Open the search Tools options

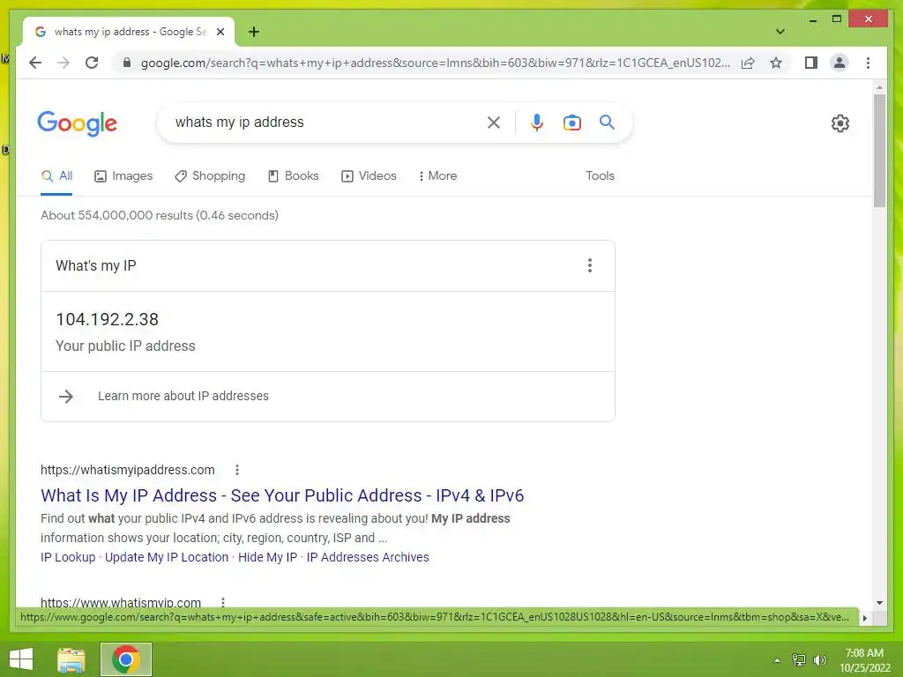click(x=600, y=176)
